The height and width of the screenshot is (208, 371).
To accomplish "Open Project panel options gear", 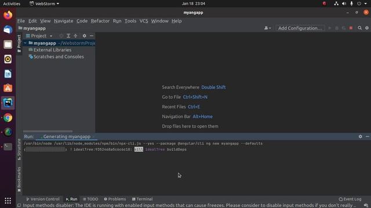I will click(85, 36).
